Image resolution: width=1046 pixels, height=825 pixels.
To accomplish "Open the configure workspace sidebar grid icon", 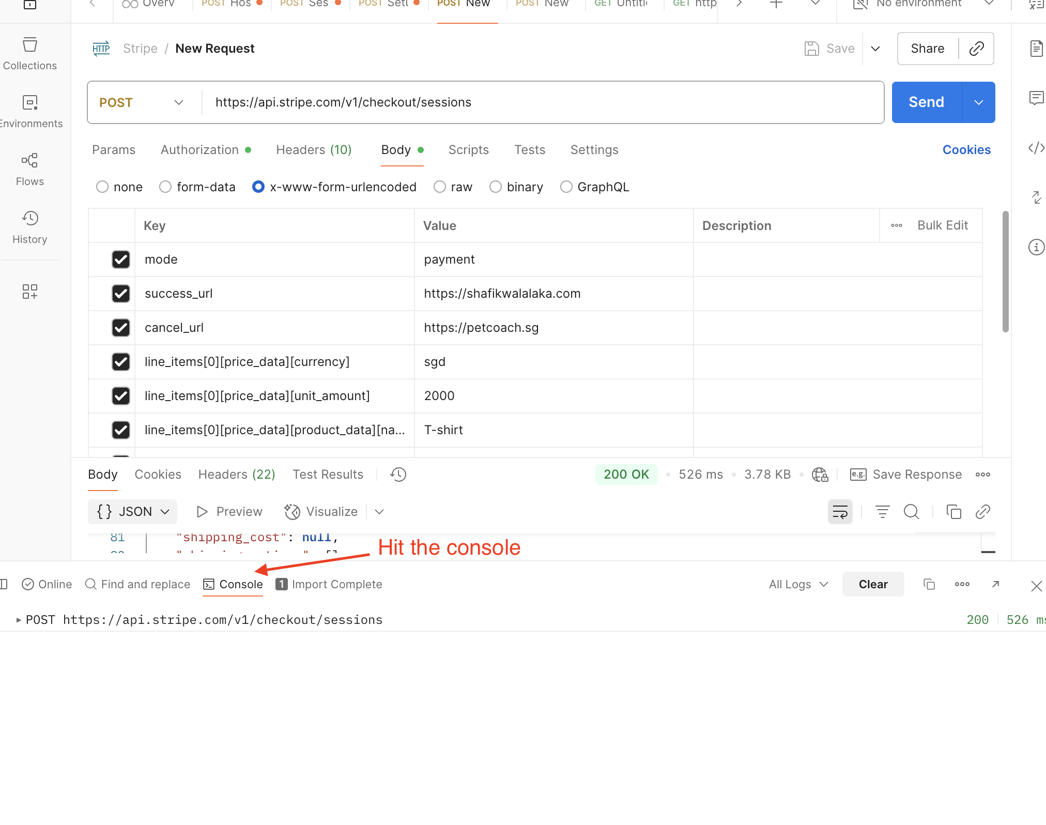I will pyautogui.click(x=30, y=292).
